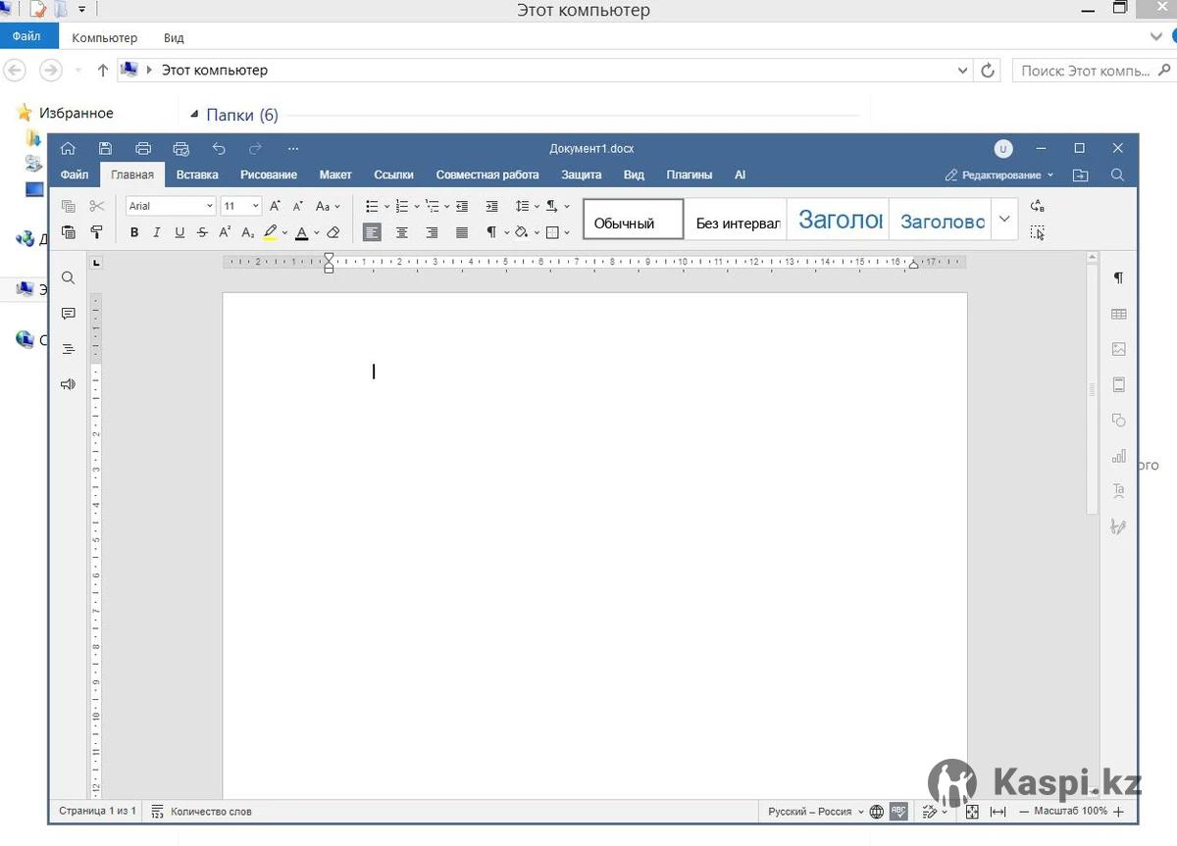Apply the Без интервала style

[738, 223]
